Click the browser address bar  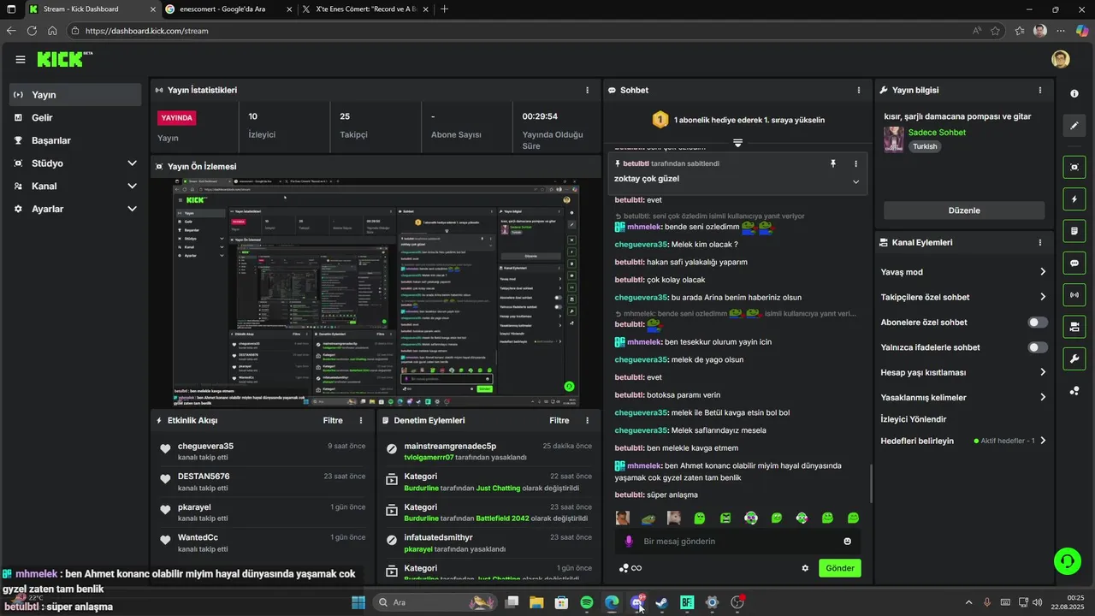[x=524, y=31]
